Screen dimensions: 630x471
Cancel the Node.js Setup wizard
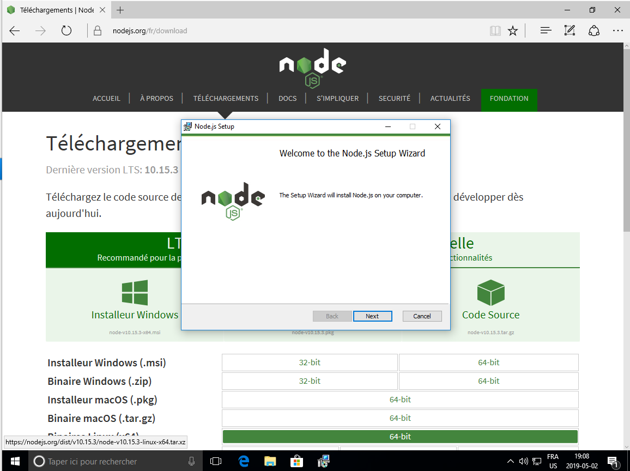tap(422, 316)
